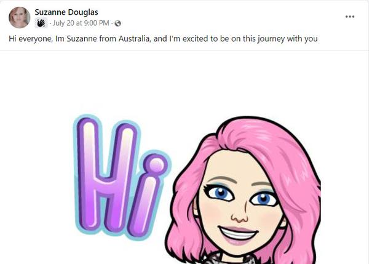Click the Bitmoji's left blue eye
This screenshot has width=369, height=264.
(x=221, y=194)
